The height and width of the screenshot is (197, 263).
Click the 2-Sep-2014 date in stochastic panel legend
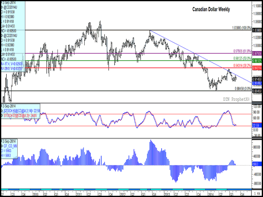(8, 106)
